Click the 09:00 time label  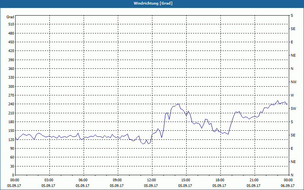point(118,180)
